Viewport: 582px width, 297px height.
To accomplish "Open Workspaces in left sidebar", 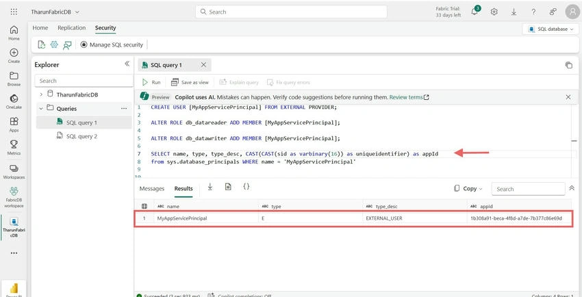I will coord(14,172).
